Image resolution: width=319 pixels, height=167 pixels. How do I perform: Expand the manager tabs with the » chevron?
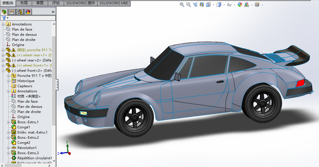click(53, 12)
